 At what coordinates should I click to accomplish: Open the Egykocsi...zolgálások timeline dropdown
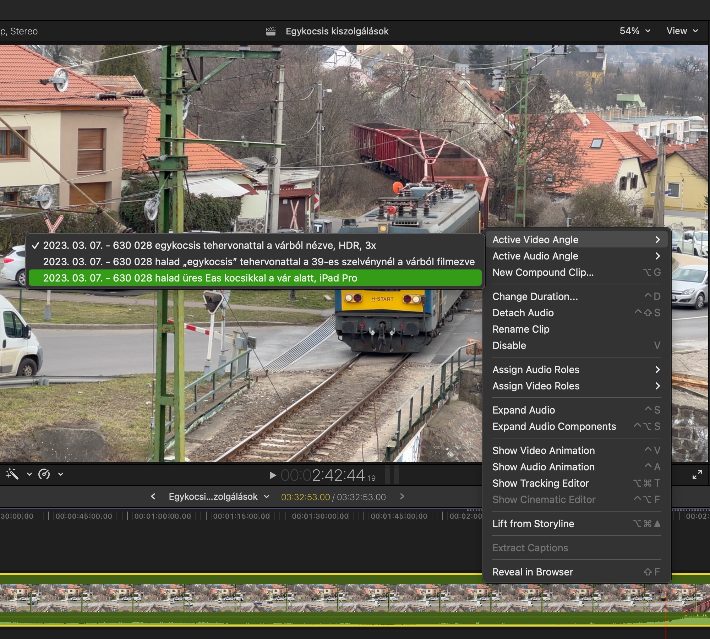219,497
